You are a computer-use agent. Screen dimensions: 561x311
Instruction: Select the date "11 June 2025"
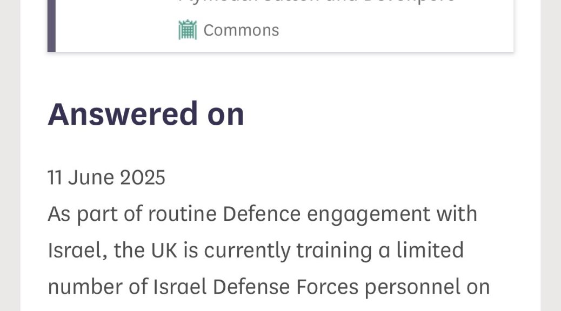click(x=106, y=177)
